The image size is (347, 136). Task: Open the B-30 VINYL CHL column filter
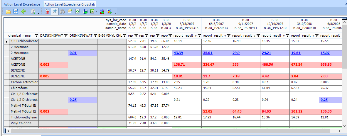tap(124, 35)
